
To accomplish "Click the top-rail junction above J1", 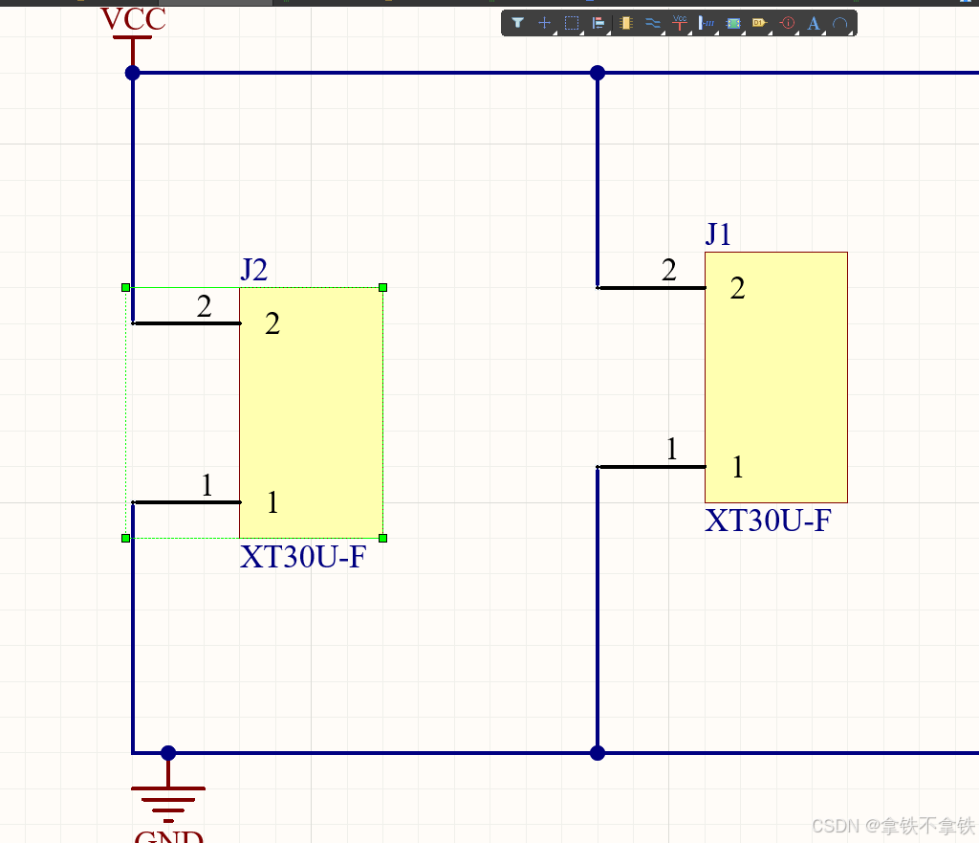I will pyautogui.click(x=598, y=73).
